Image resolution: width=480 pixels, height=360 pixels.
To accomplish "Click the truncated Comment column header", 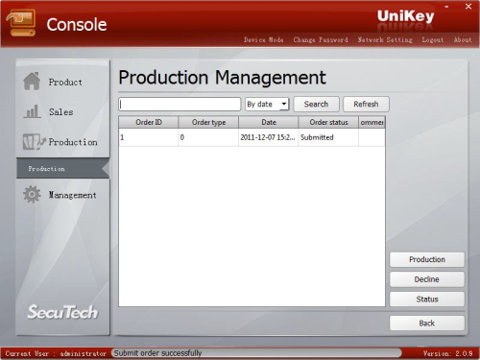I will 372,122.
